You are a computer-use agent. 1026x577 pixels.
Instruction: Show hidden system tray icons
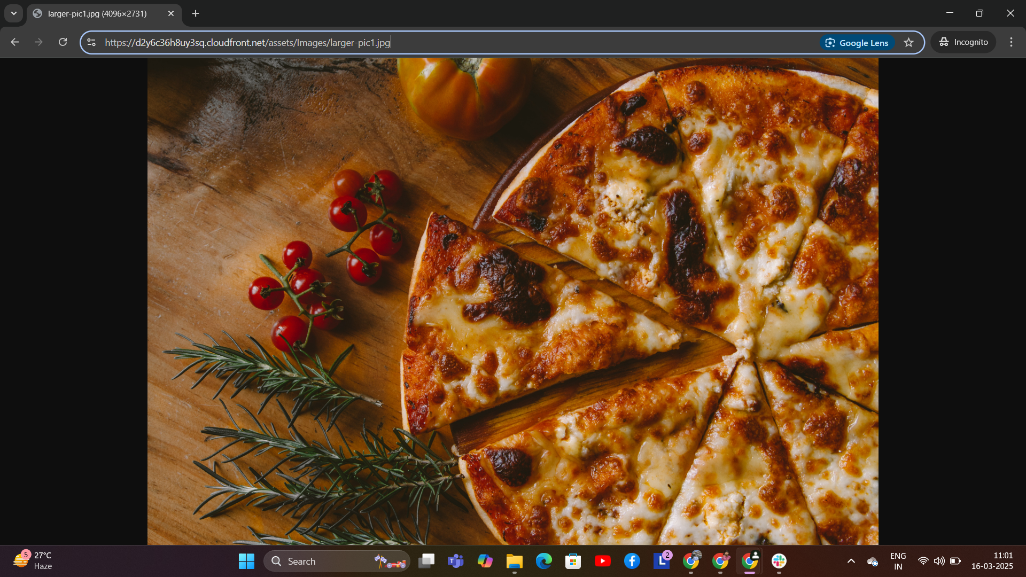click(x=851, y=561)
